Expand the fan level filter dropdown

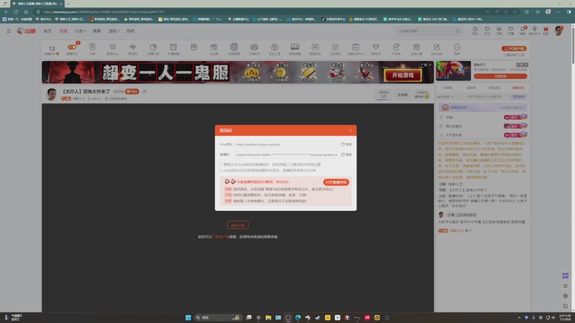pos(446,97)
